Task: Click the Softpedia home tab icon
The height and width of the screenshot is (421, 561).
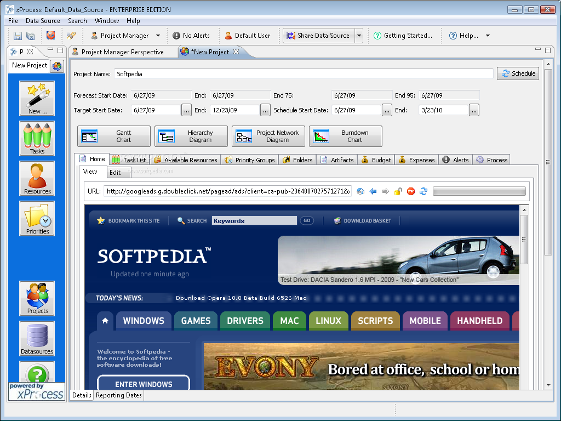Action: (105, 321)
